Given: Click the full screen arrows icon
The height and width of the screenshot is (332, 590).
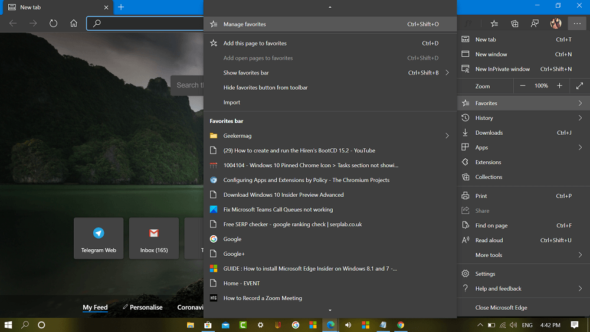Looking at the screenshot, I should click(579, 86).
